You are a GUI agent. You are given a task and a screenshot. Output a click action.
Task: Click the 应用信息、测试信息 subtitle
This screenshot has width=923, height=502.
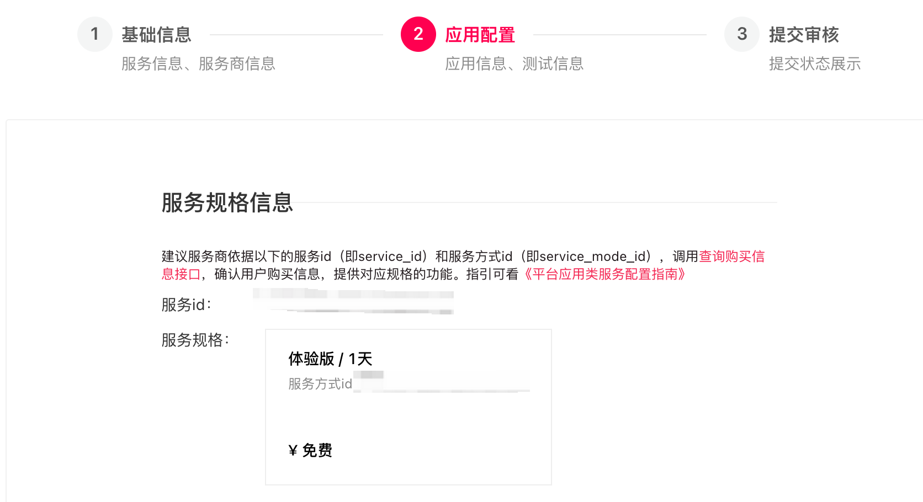click(x=514, y=64)
